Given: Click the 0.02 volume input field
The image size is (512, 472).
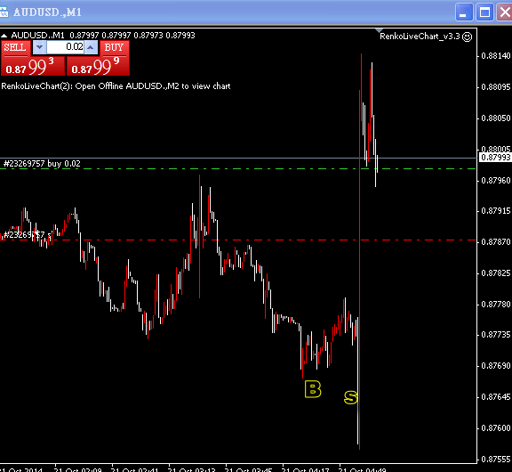Looking at the screenshot, I should click(x=65, y=47).
